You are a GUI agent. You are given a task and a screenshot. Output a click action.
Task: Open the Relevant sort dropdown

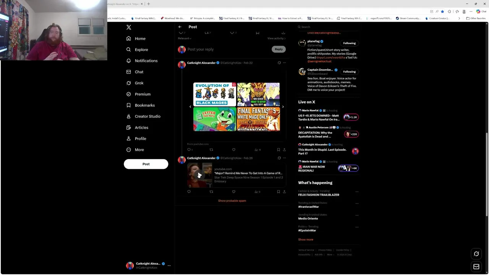click(x=185, y=38)
